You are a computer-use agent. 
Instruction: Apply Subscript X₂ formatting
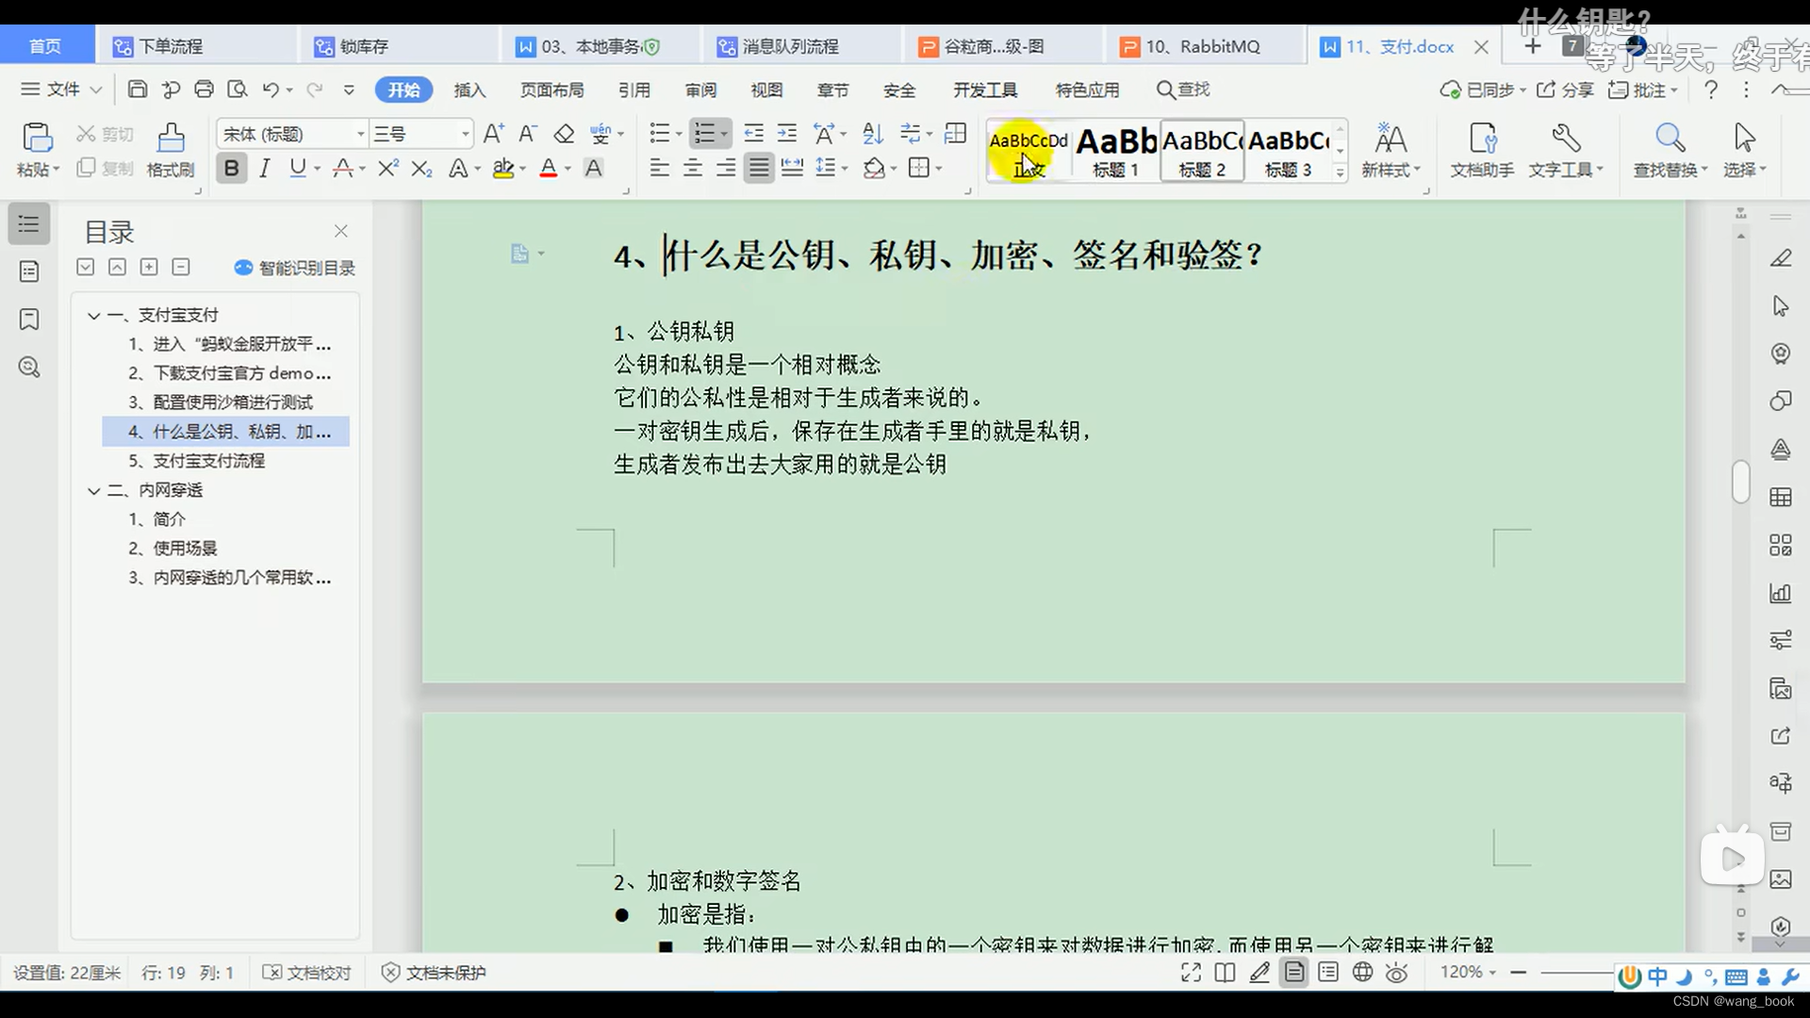coord(421,169)
